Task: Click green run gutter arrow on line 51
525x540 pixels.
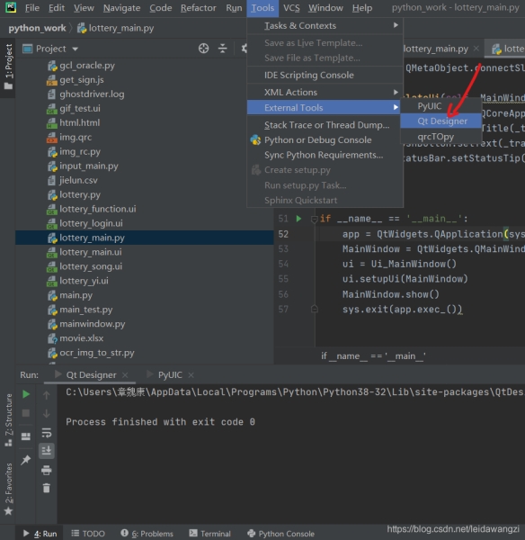Action: tap(298, 219)
